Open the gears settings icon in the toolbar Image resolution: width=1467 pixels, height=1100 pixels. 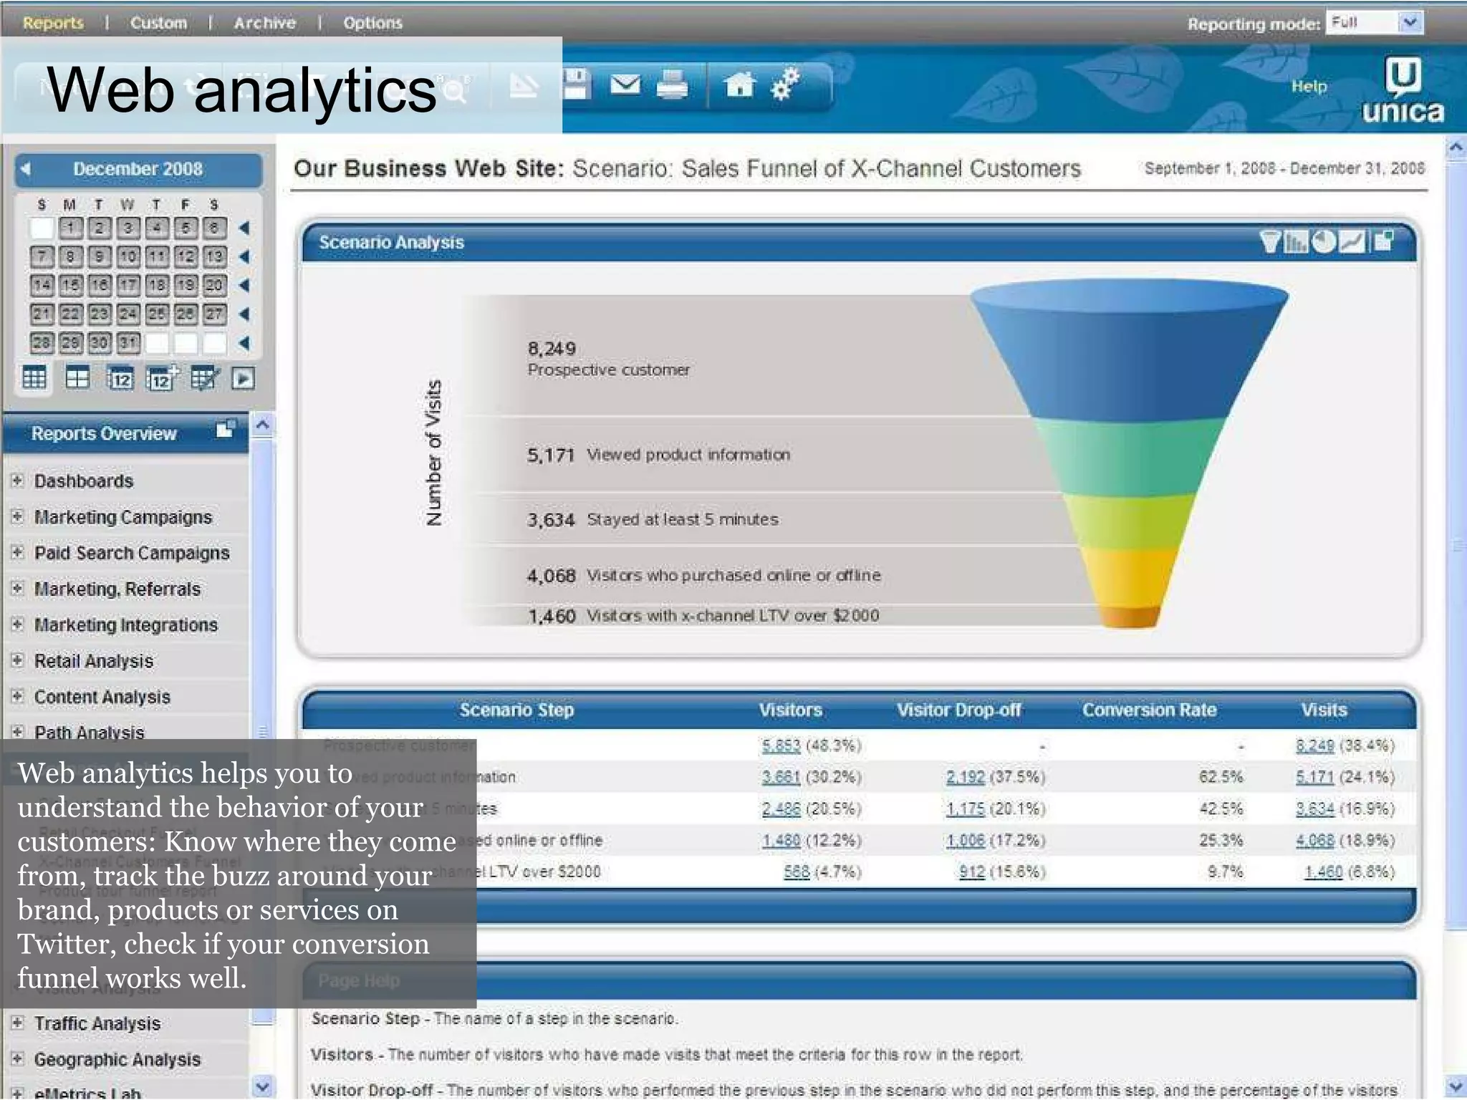(x=785, y=84)
